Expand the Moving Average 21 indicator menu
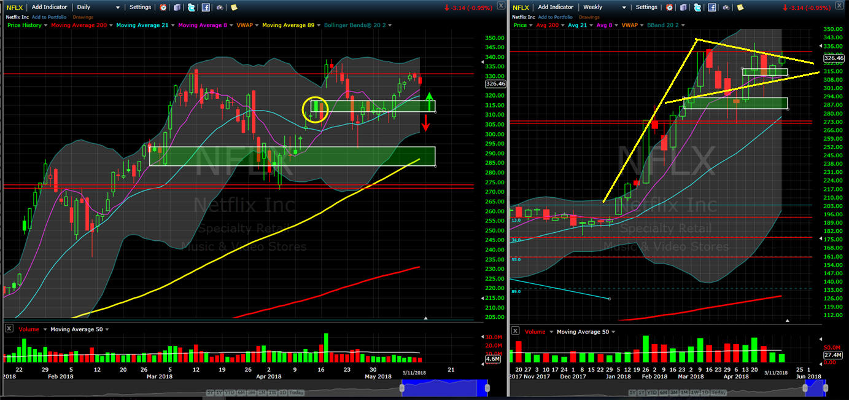The height and width of the screenshot is (400, 849). [x=173, y=25]
